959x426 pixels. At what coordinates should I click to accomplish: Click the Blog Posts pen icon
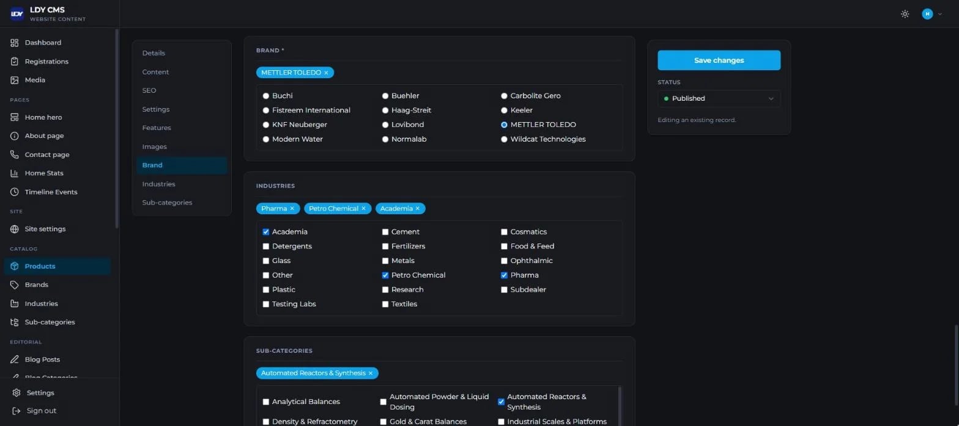pos(15,360)
